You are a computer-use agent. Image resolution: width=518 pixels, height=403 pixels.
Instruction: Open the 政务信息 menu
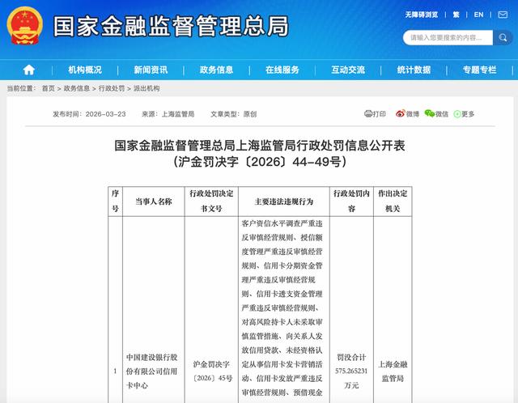point(216,70)
